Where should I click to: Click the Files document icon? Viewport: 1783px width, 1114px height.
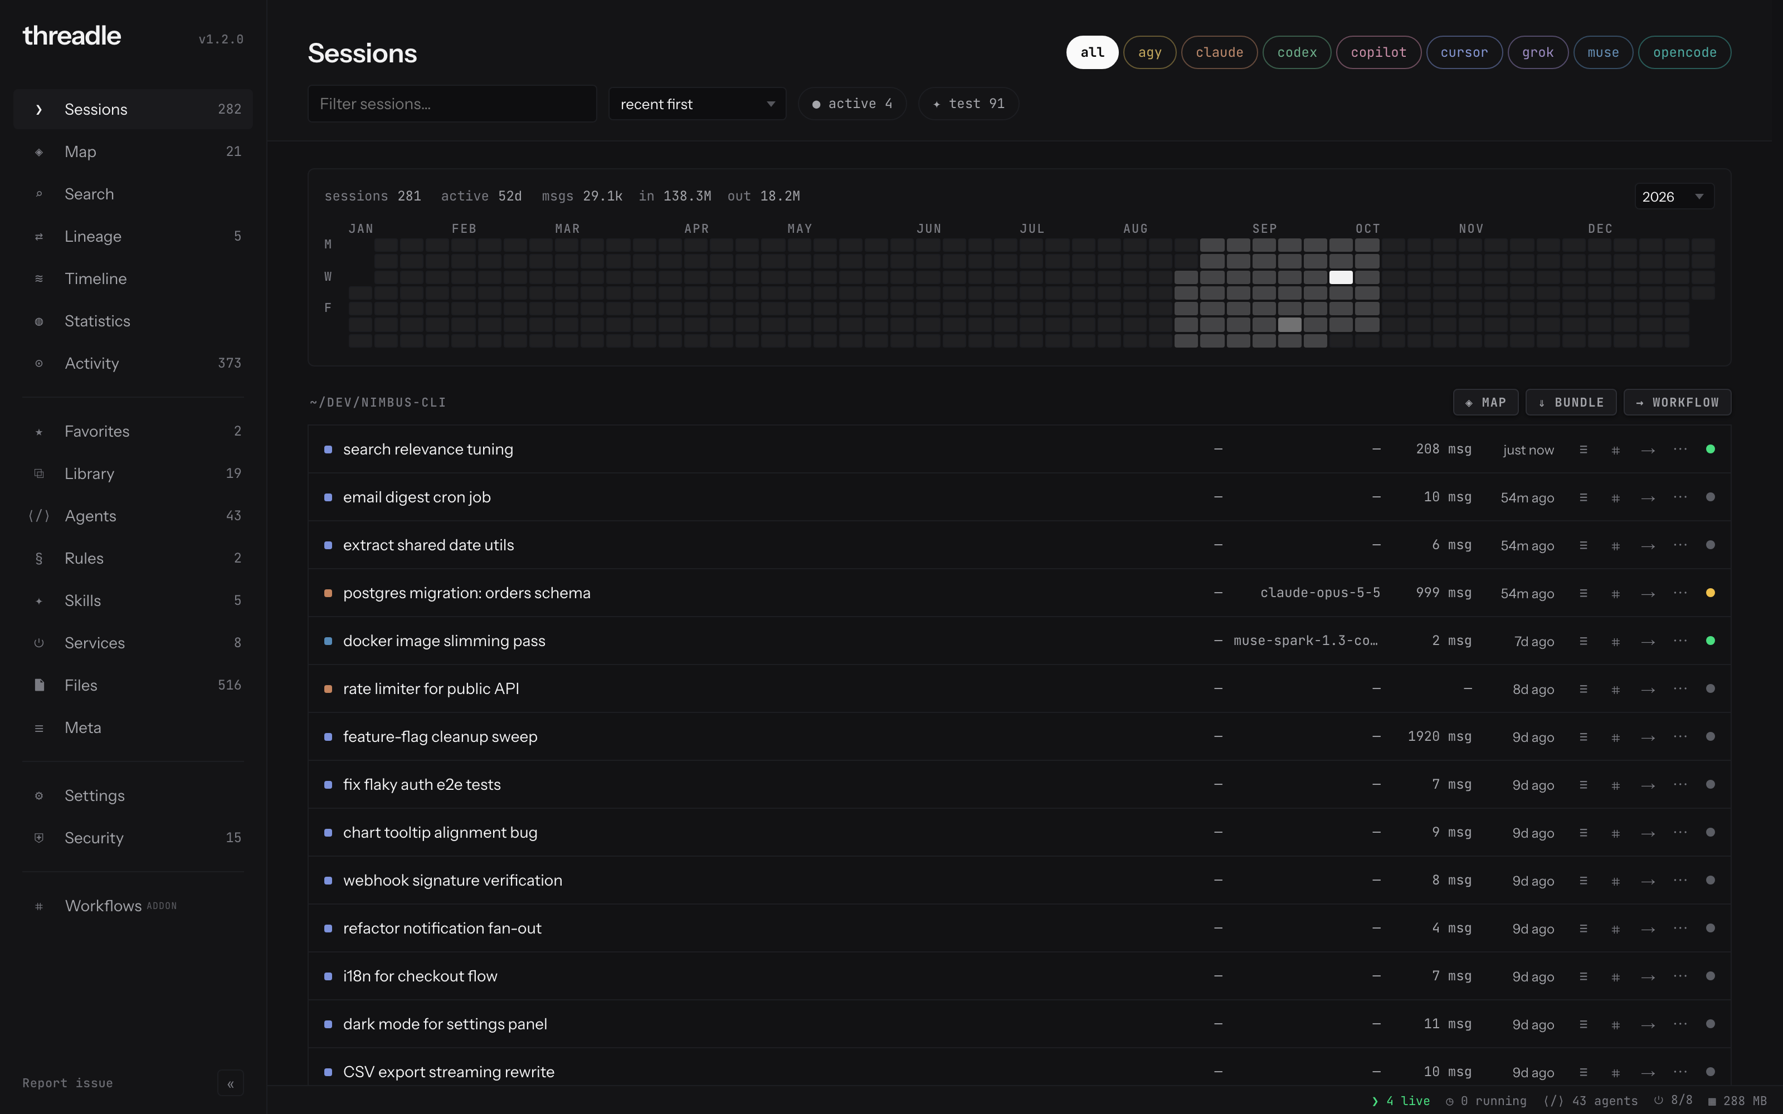39,685
